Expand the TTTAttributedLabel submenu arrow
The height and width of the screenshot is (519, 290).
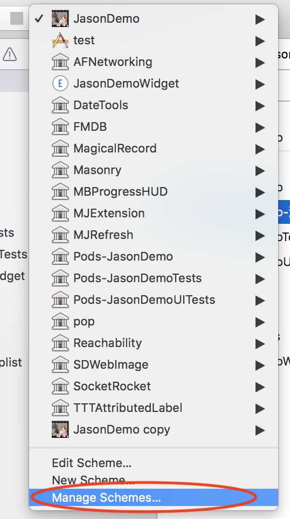(260, 409)
